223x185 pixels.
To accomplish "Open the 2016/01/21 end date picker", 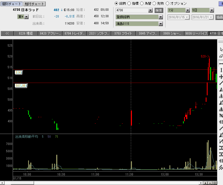I will tap(211, 17).
